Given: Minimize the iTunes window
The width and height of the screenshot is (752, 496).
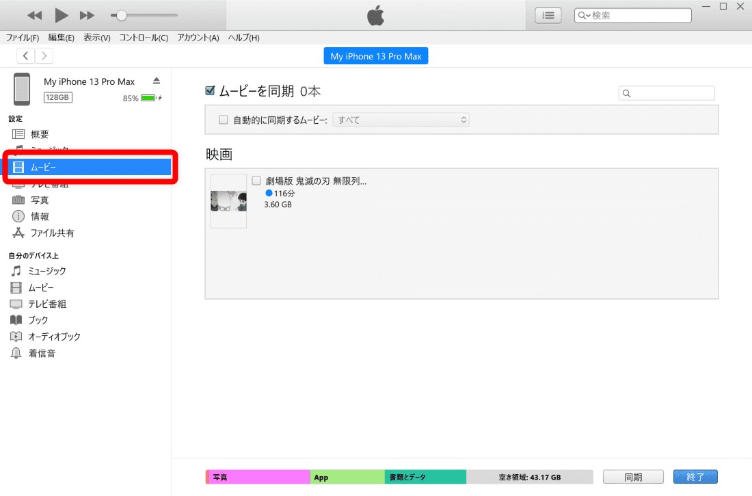Looking at the screenshot, I should tap(706, 7).
